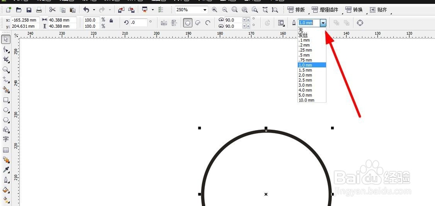Zoom to page
435x206 pixels.
[254, 10]
